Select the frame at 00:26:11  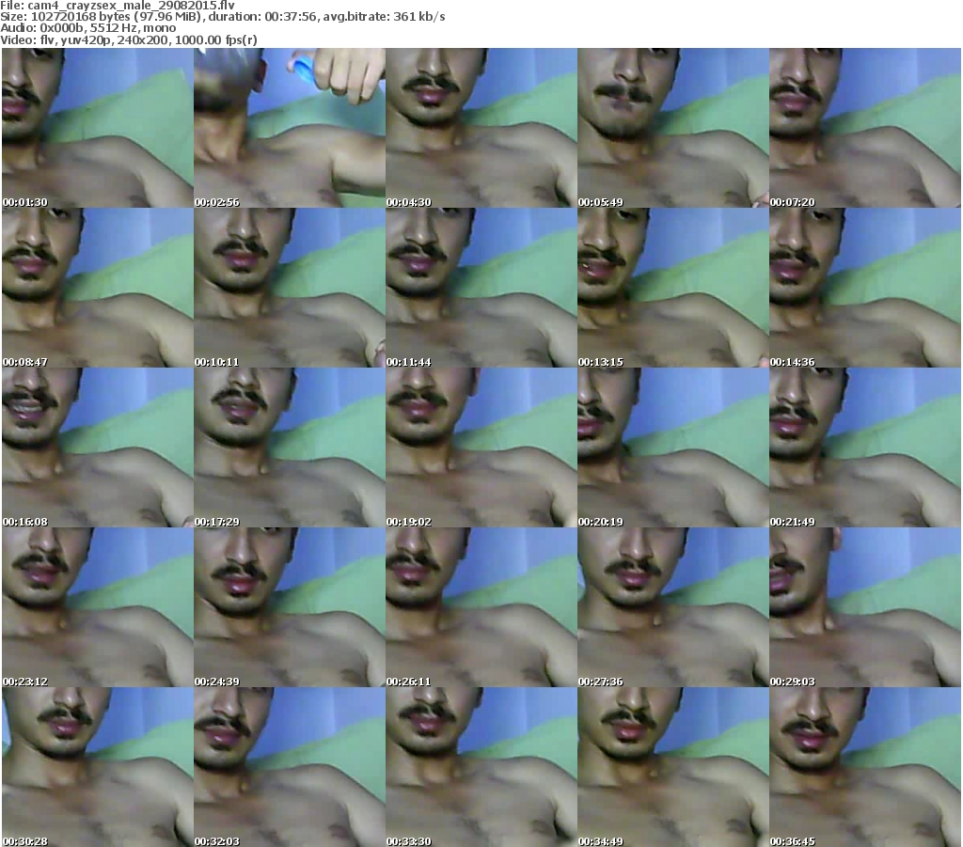[481, 607]
